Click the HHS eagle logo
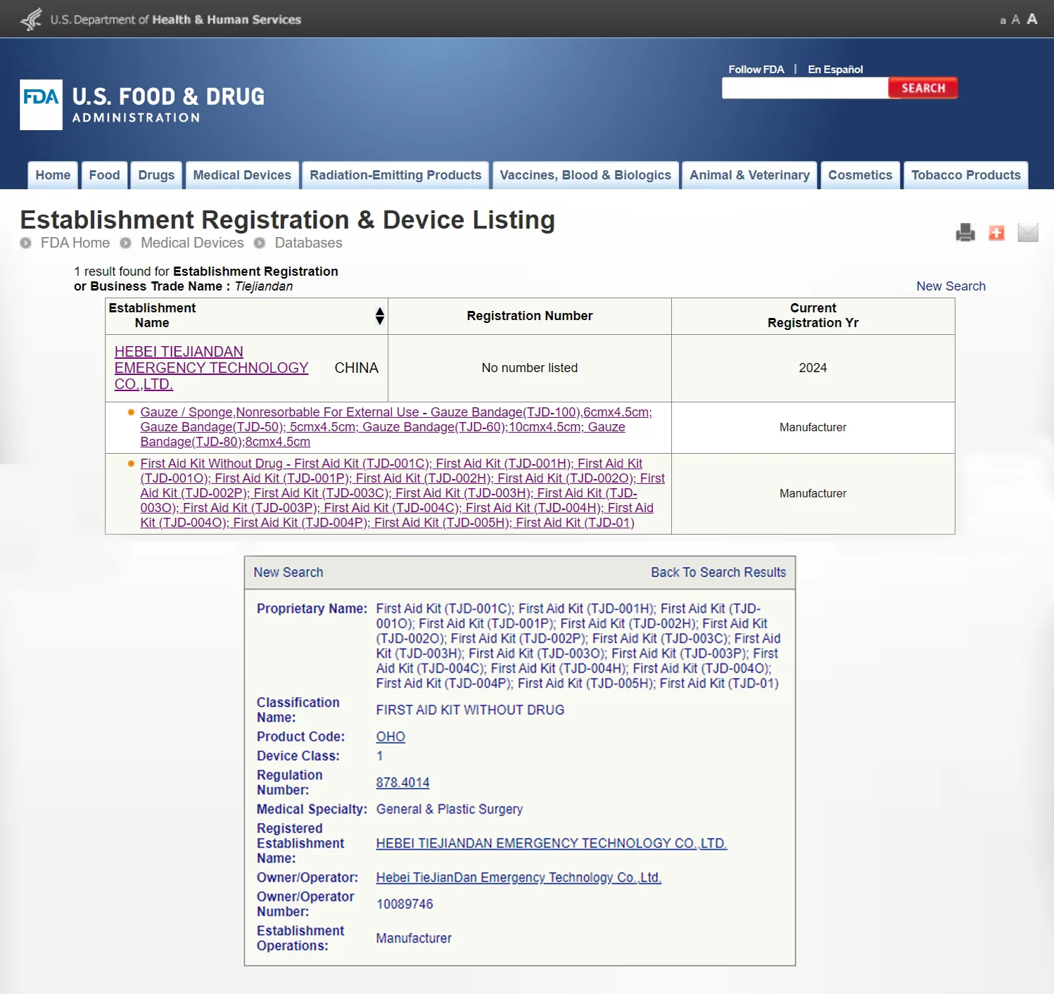Viewport: 1054px width, 994px height. (32, 19)
